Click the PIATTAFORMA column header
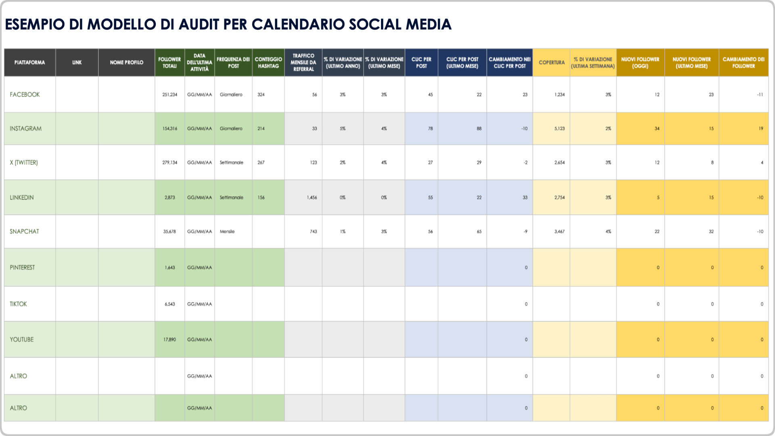 tap(30, 63)
